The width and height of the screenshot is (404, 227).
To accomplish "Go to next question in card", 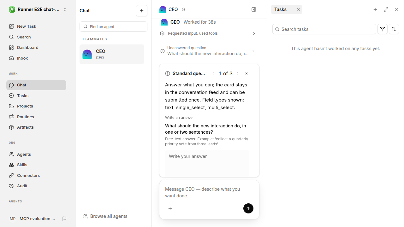I will [x=238, y=73].
